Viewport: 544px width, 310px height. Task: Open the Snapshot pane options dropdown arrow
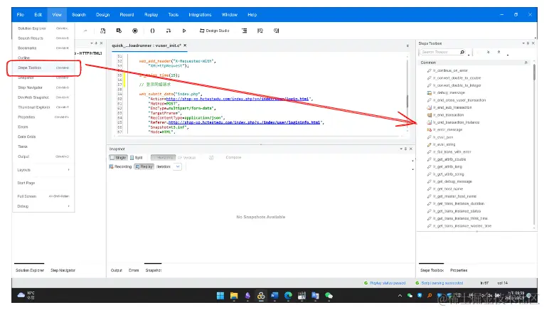pyautogui.click(x=401, y=149)
